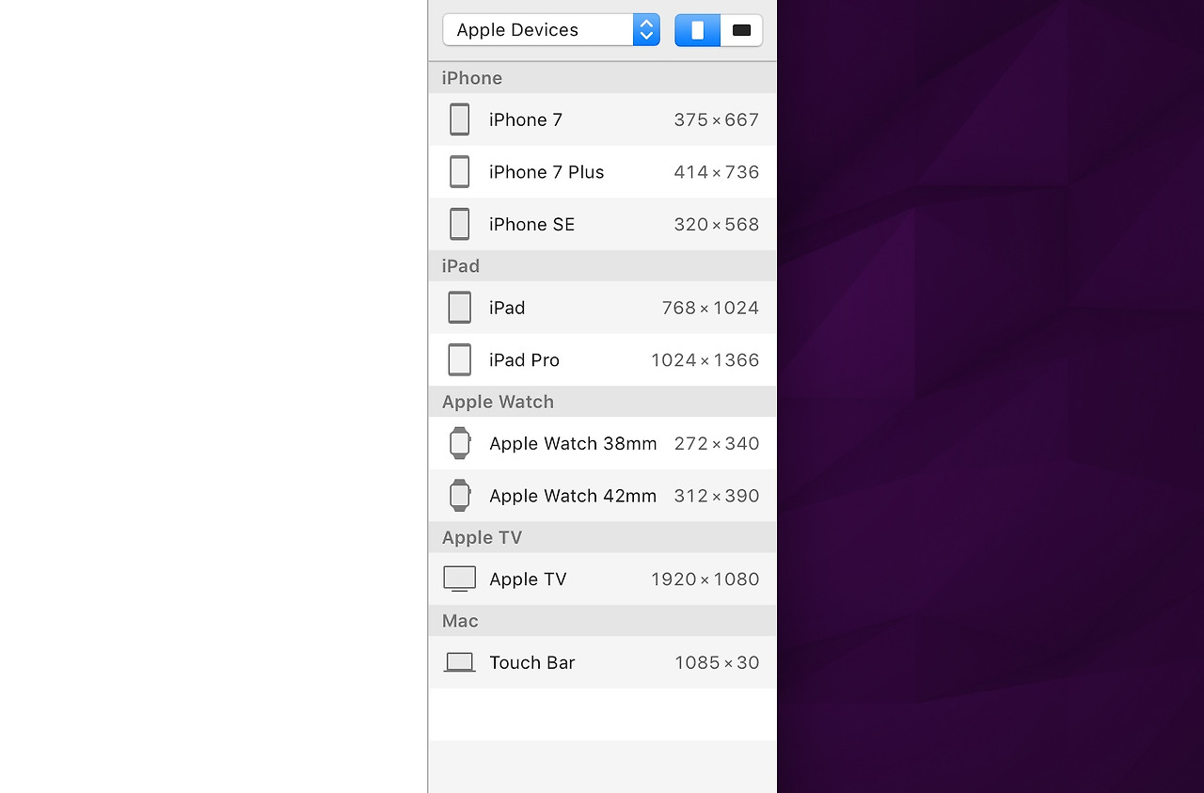Switch to landscape orientation

point(741,30)
